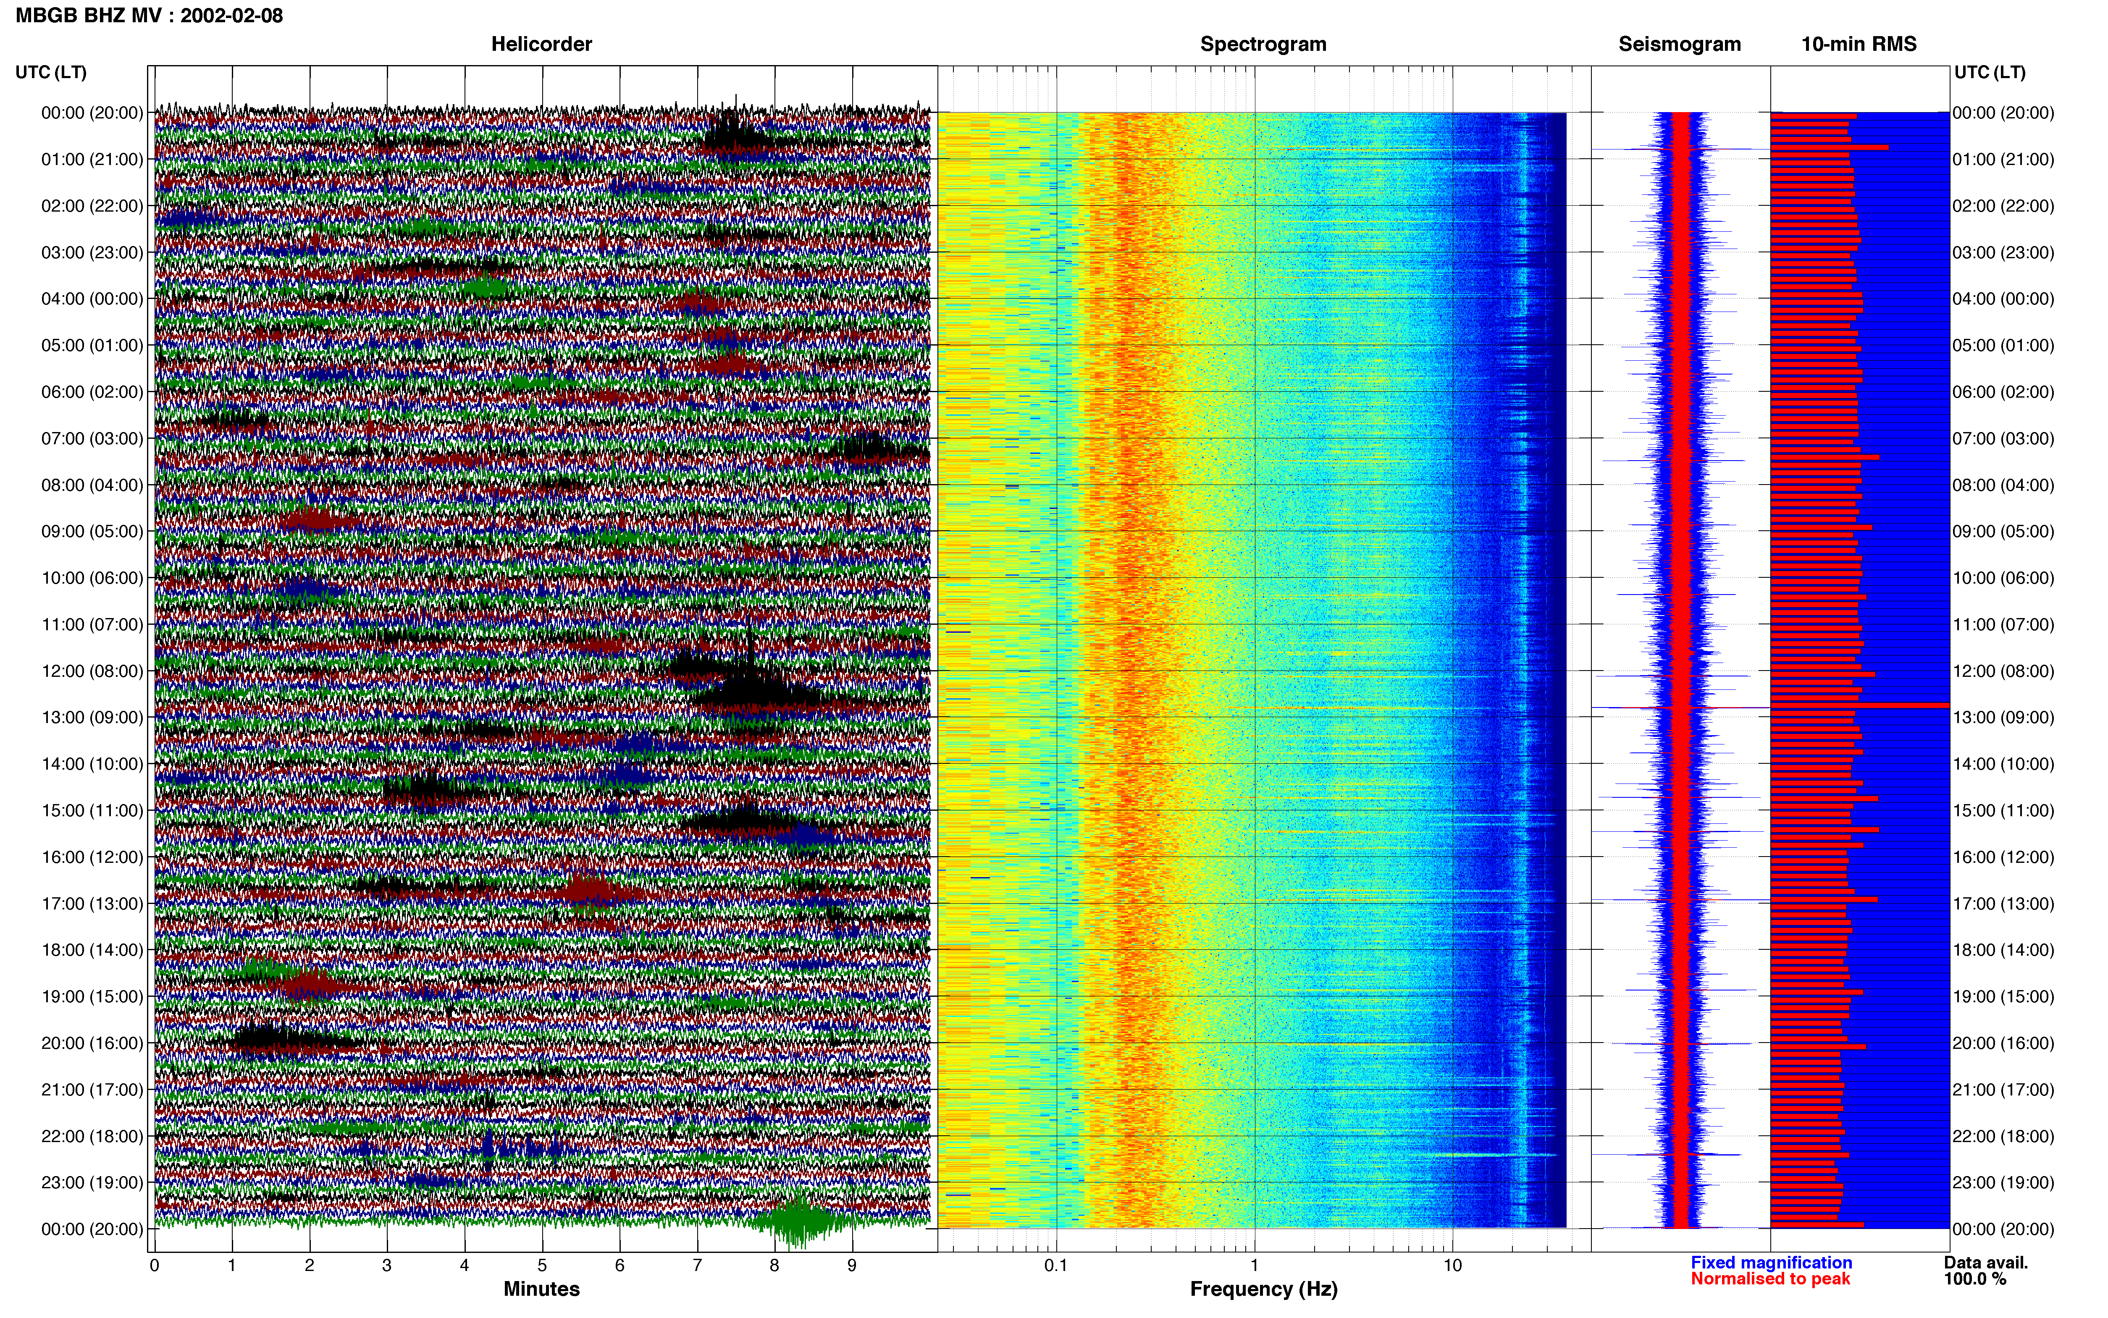Click left-axis time label 10:00 (06:00)
2108x1318 pixels.
click(x=92, y=578)
